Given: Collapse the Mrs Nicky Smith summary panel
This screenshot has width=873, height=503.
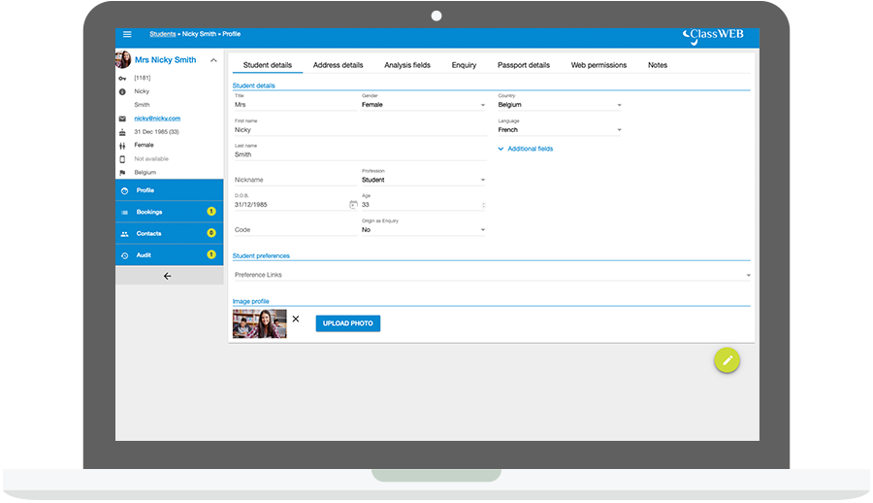Looking at the screenshot, I should 213,60.
